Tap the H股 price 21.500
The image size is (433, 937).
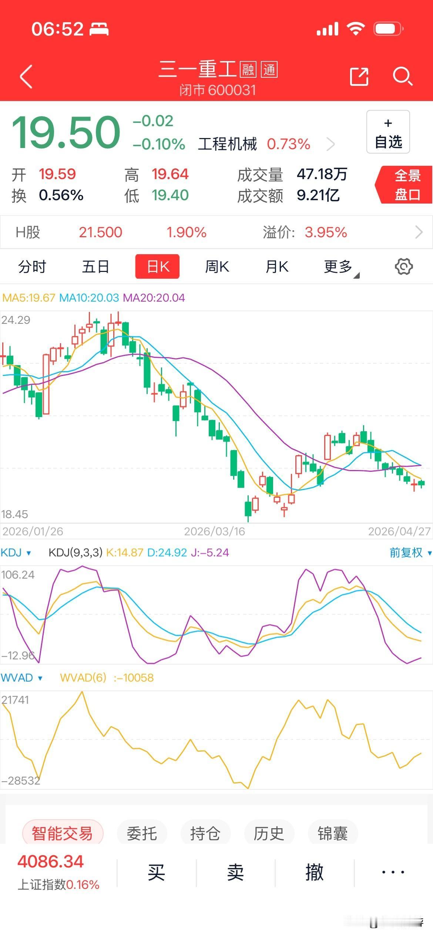point(100,232)
